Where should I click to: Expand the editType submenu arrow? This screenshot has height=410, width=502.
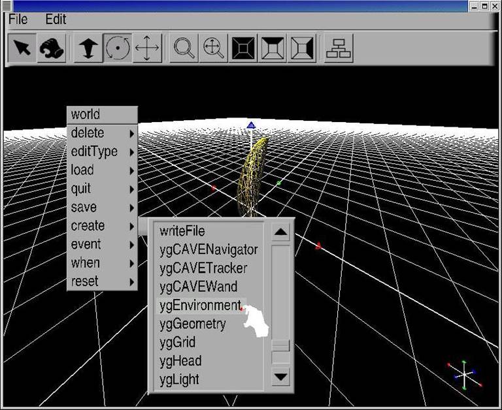[x=131, y=152]
